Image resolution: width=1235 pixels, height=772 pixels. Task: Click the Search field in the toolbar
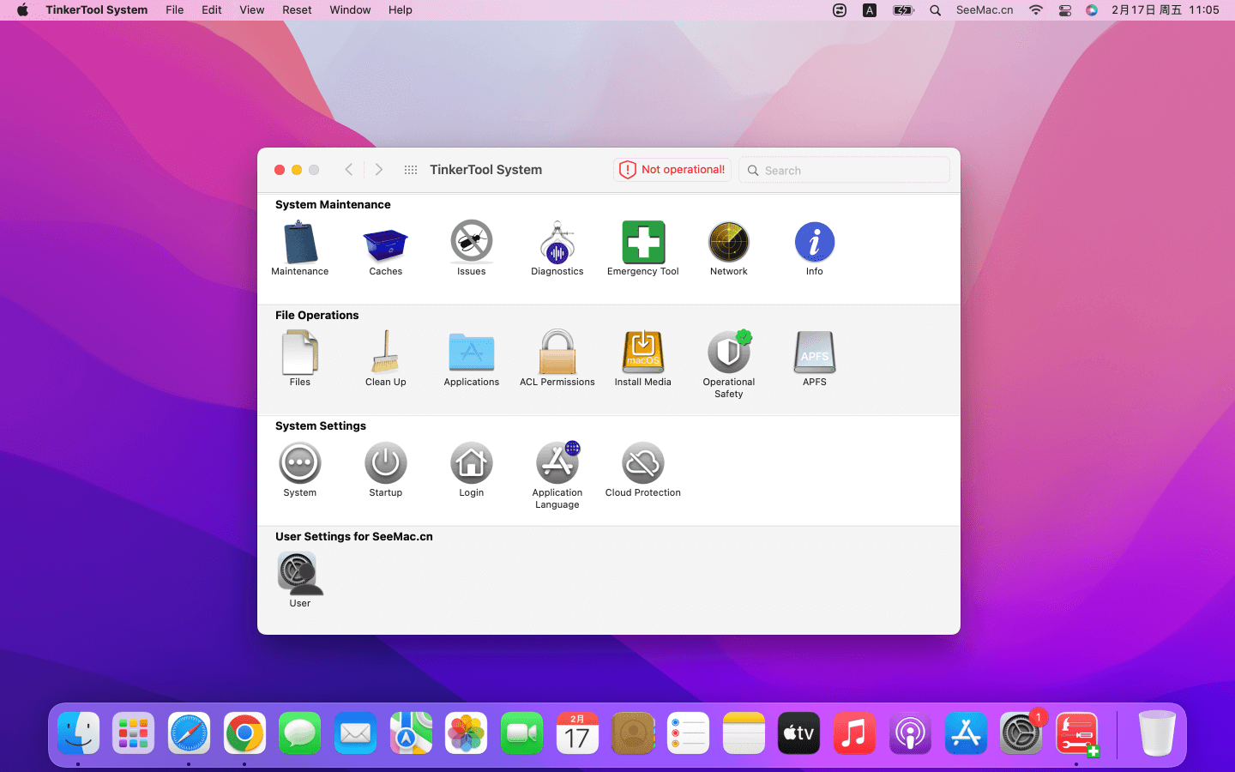[845, 170]
